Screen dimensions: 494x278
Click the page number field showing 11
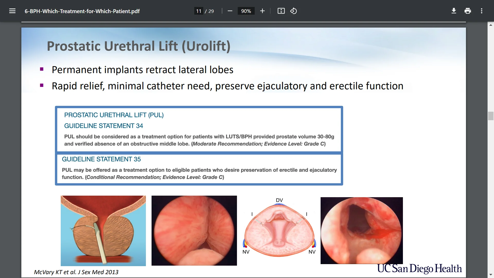tap(199, 11)
